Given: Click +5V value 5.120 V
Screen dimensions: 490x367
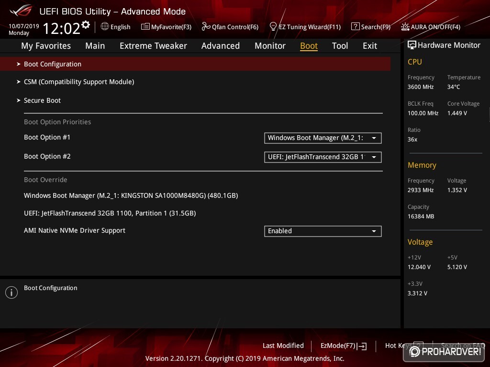Looking at the screenshot, I should pyautogui.click(x=457, y=267).
